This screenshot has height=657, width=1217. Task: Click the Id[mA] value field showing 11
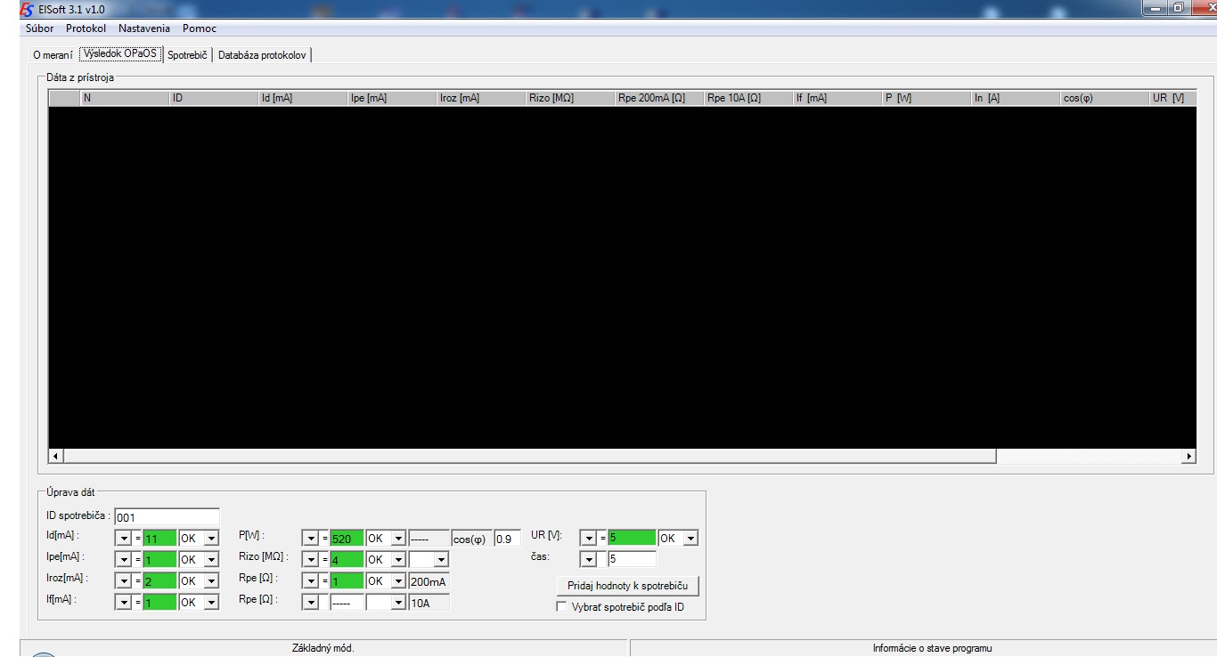tap(159, 538)
